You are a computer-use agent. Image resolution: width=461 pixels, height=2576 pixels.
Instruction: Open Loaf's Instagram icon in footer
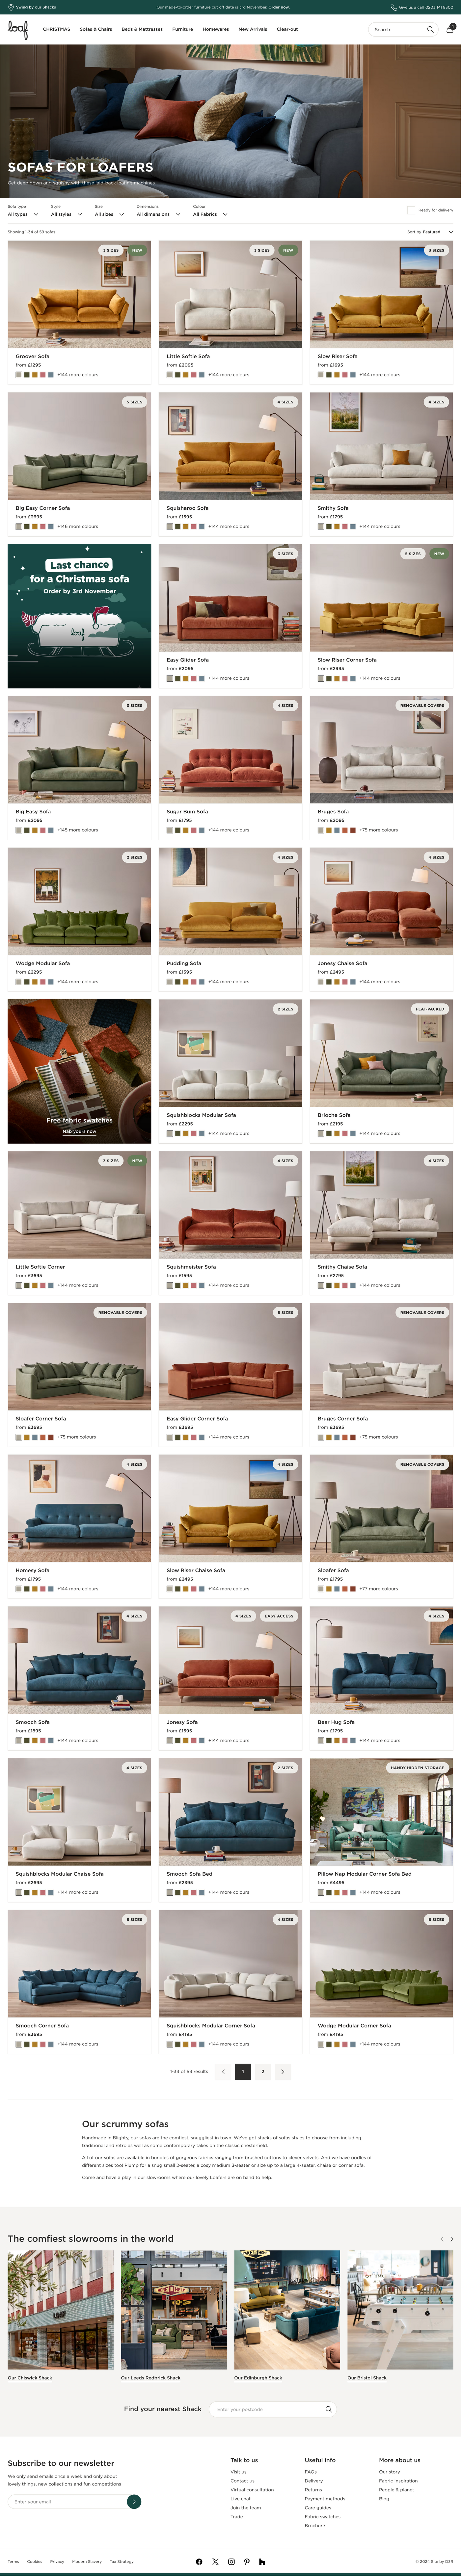pyautogui.click(x=231, y=2561)
